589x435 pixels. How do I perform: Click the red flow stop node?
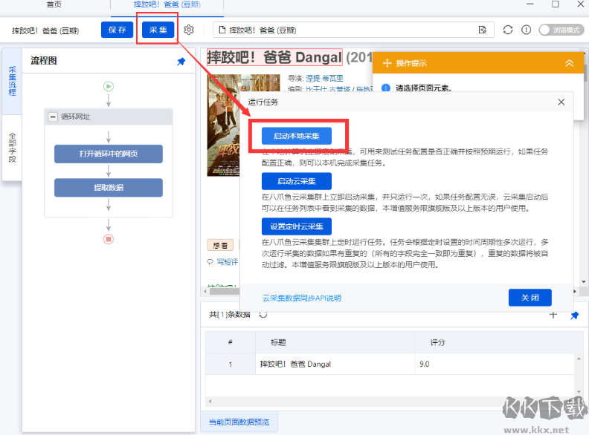pos(108,239)
